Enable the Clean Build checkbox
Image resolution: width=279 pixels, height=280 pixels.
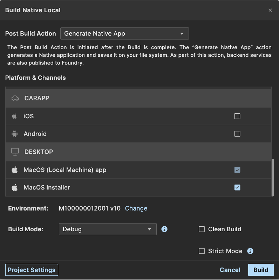pyautogui.click(x=202, y=229)
